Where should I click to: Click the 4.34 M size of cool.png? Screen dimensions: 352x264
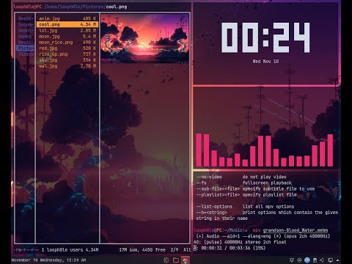[88, 24]
